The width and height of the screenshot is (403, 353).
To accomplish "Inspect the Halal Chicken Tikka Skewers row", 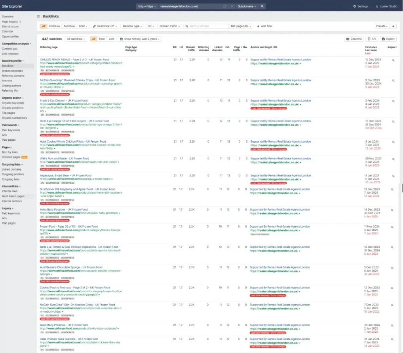I will pos(392,340).
